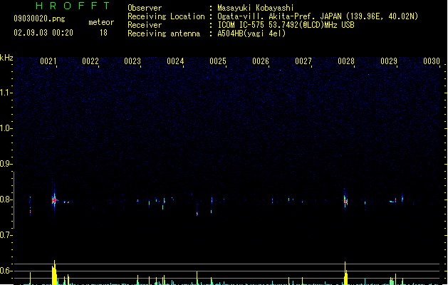The image size is (448, 285).
Task: Click time marker 0023
Action: (x=132, y=61)
